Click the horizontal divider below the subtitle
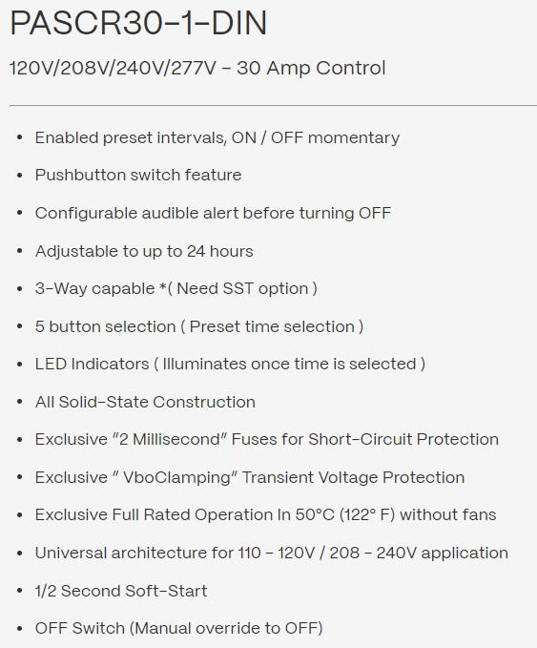This screenshot has height=648, width=537. tap(273, 106)
